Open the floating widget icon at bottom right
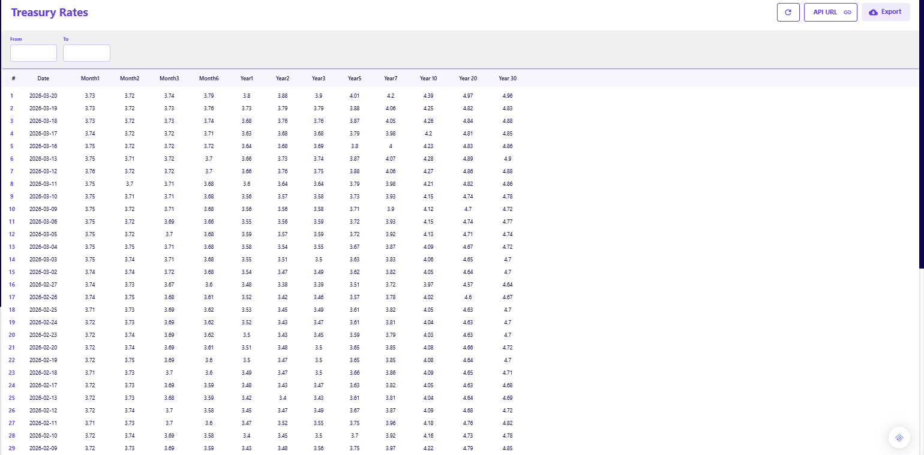924x455 pixels. click(899, 438)
